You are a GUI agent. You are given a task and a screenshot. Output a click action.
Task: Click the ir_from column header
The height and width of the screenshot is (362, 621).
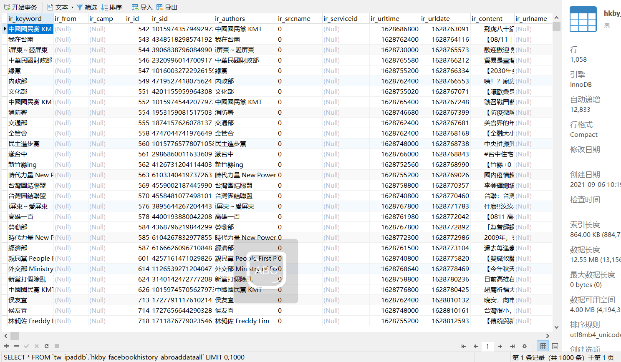click(71, 18)
